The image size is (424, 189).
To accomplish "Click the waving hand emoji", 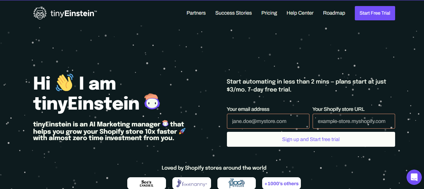I will click(64, 83).
